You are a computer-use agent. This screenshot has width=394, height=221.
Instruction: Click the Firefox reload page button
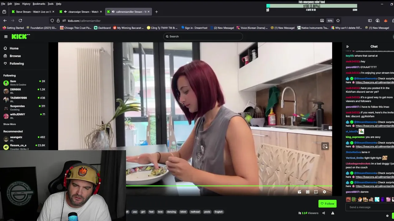(x=20, y=21)
